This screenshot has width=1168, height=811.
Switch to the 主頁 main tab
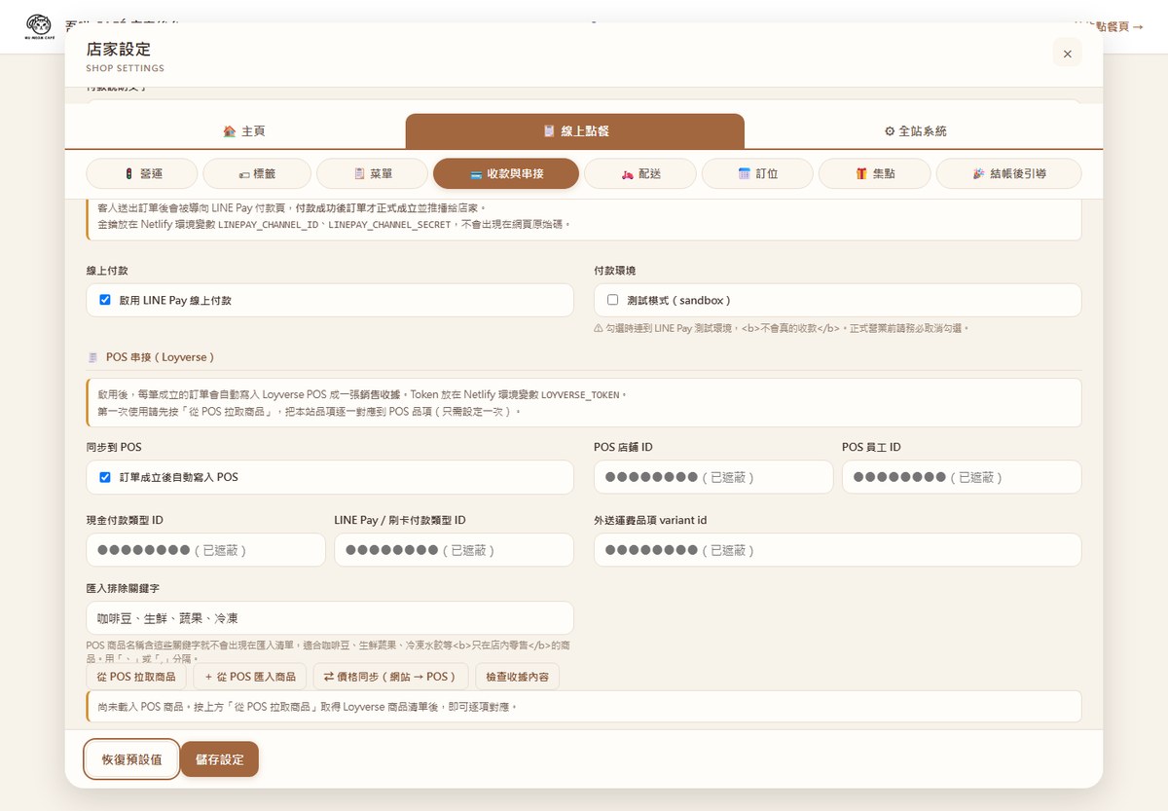tap(243, 131)
